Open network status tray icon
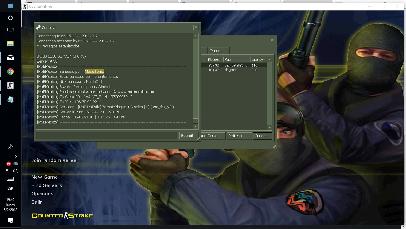The image size is (406, 229). pos(9,171)
